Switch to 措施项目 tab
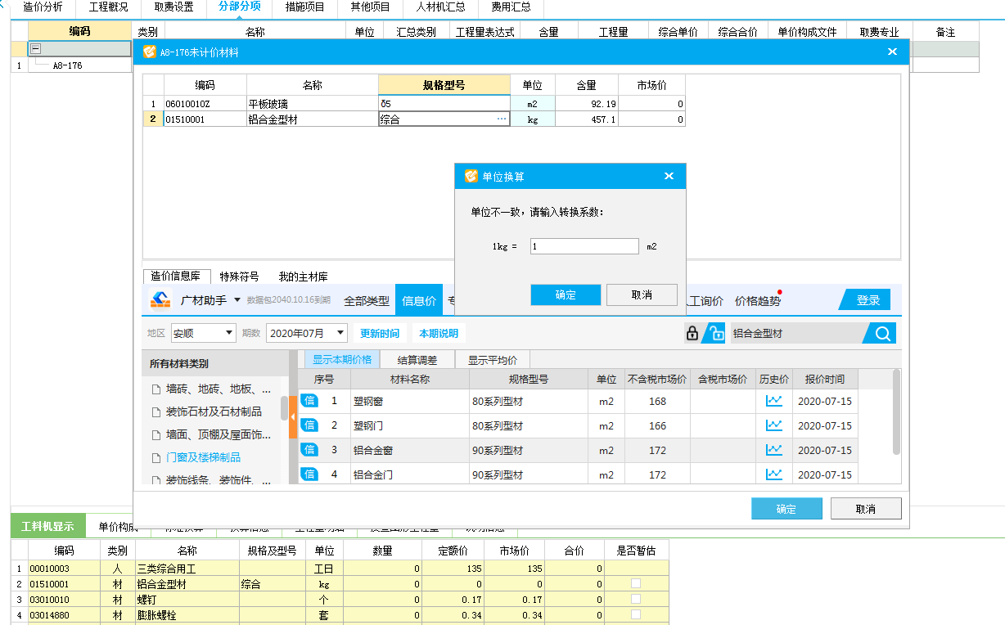The image size is (1005, 625). 304,7
